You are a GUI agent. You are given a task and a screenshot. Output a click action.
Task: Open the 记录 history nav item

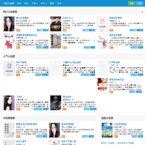click(59, 3)
